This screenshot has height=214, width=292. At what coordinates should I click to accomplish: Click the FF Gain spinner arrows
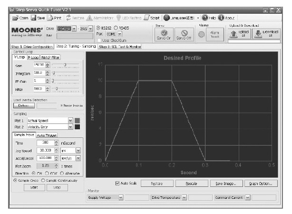(48, 81)
